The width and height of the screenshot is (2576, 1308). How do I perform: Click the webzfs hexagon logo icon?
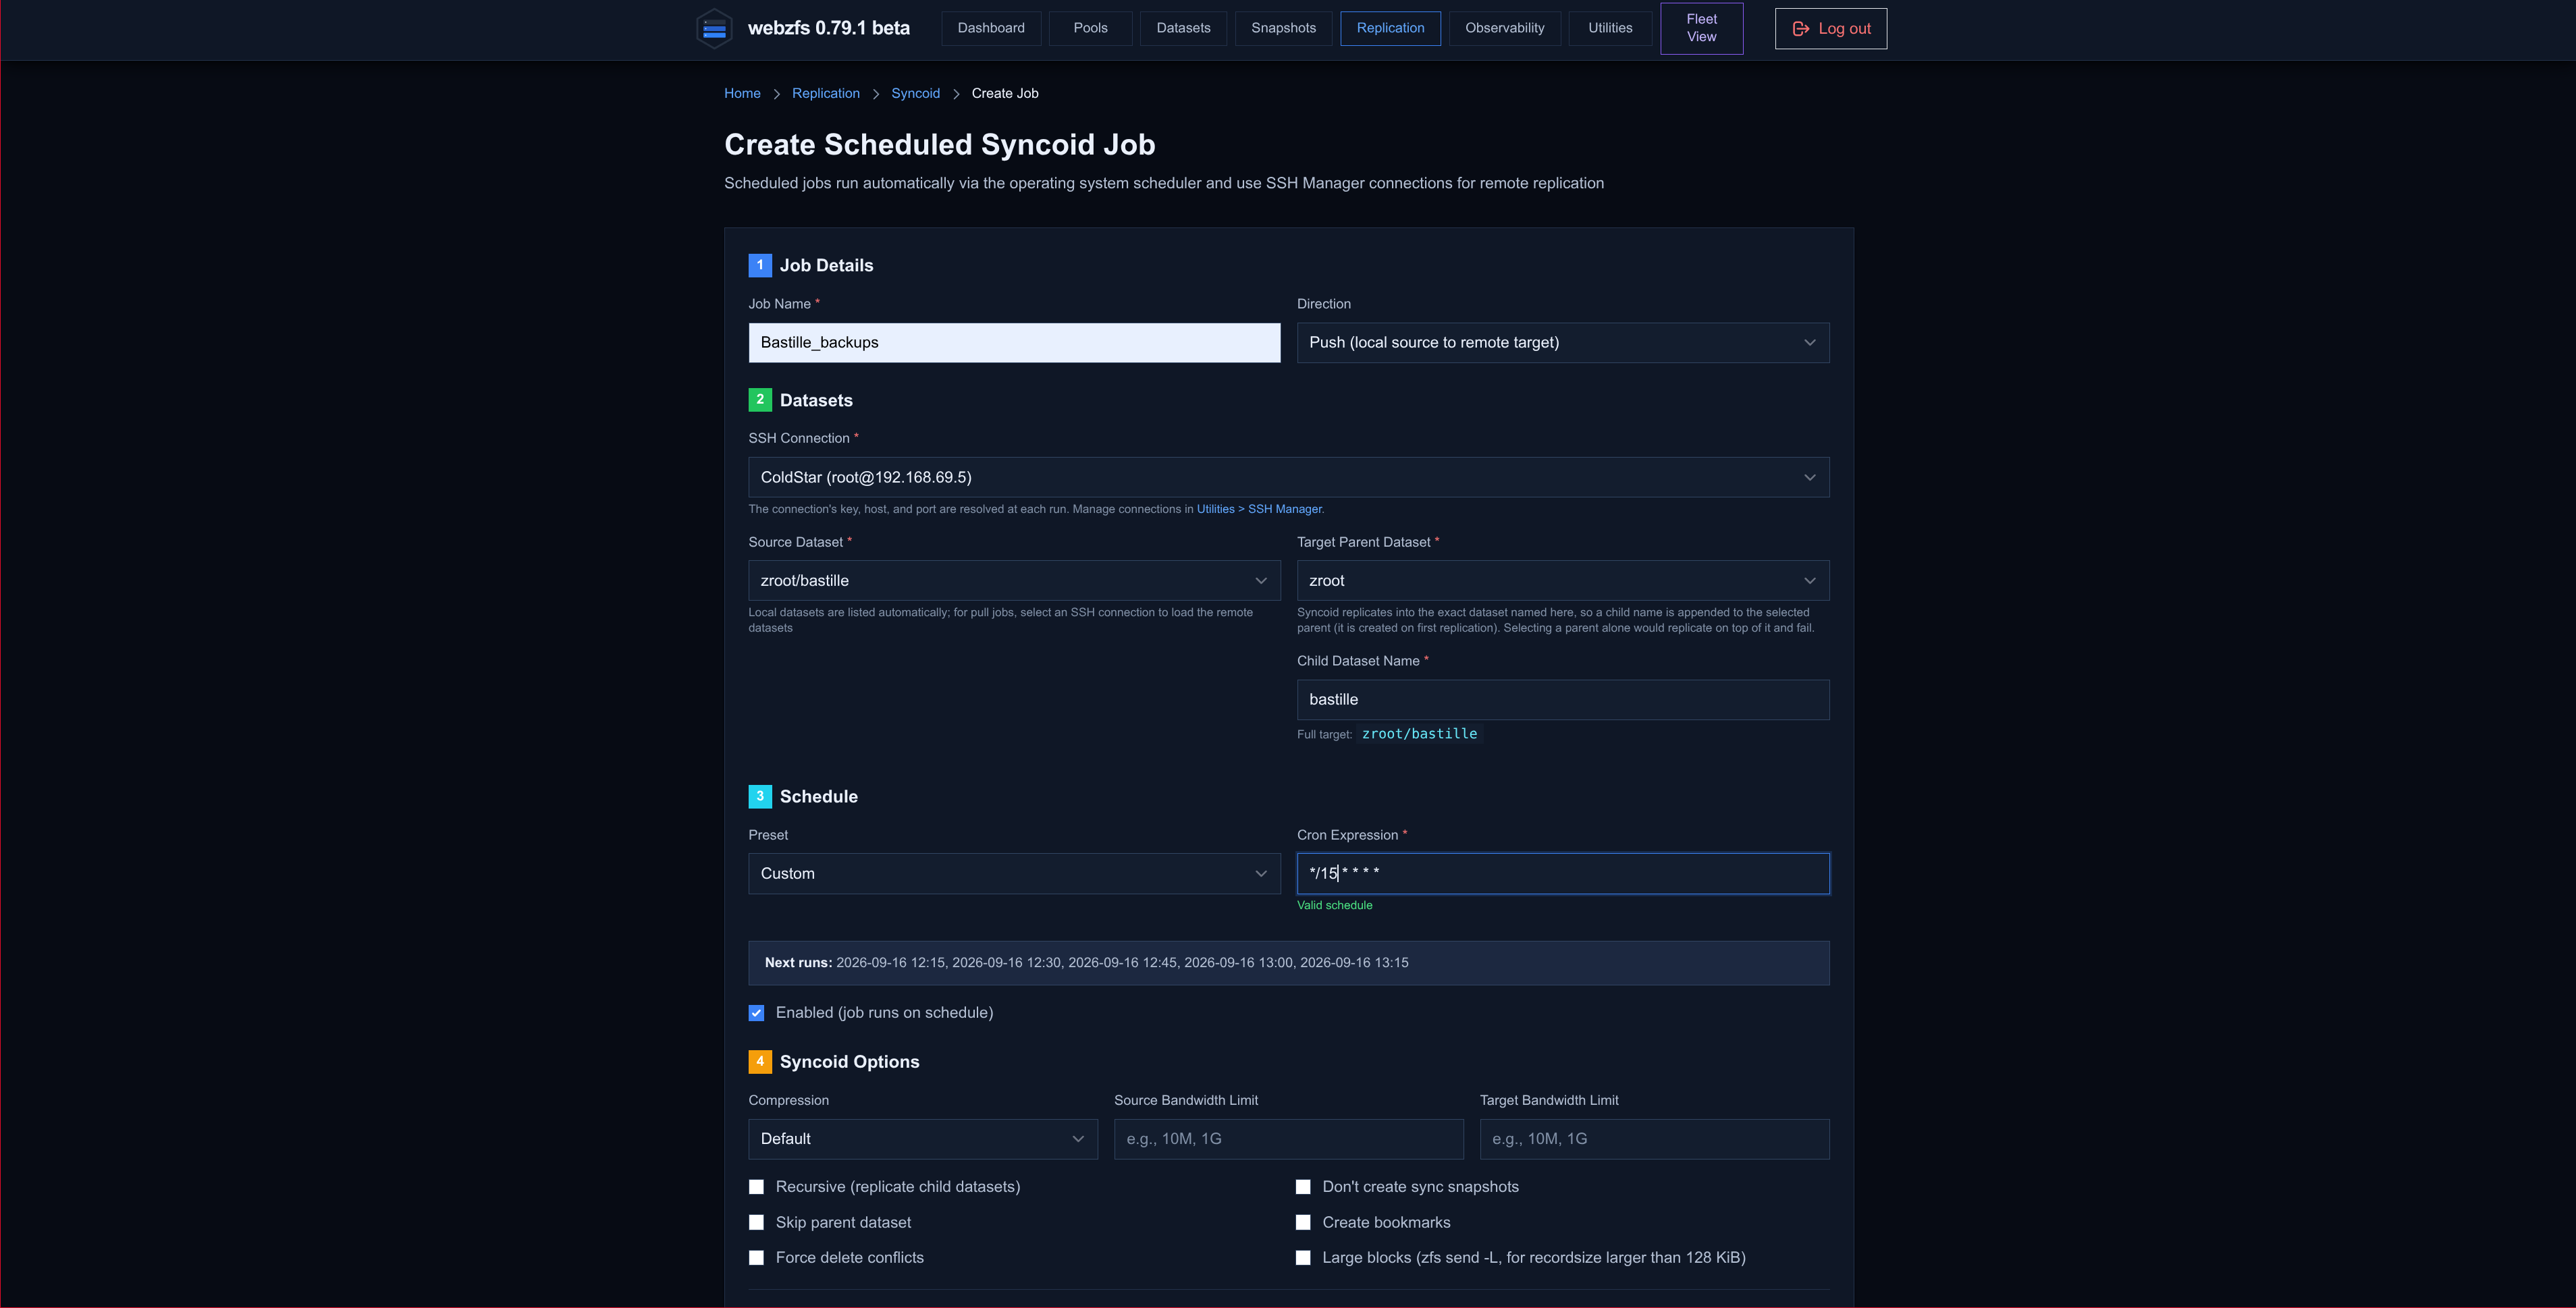click(x=714, y=29)
